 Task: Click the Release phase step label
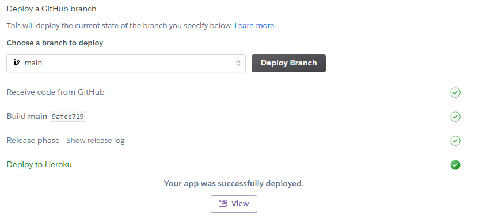click(33, 140)
